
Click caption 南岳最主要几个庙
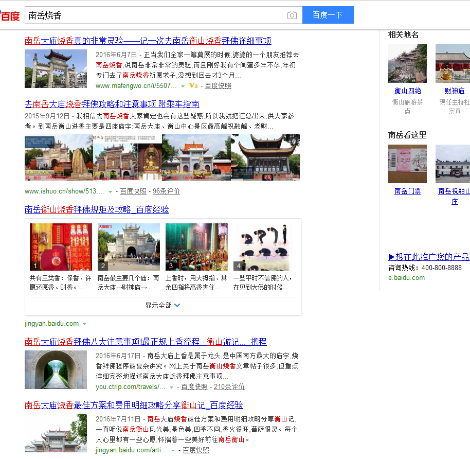tap(128, 283)
